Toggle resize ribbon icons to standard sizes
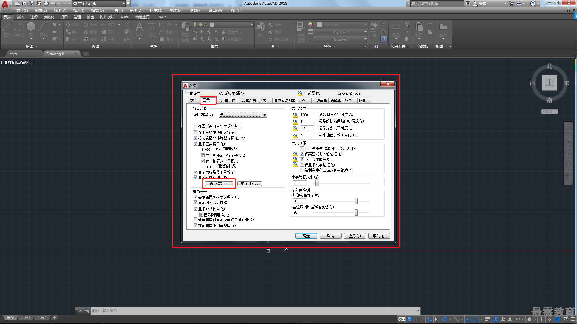Screen dimensions: 577x324 point(196,138)
